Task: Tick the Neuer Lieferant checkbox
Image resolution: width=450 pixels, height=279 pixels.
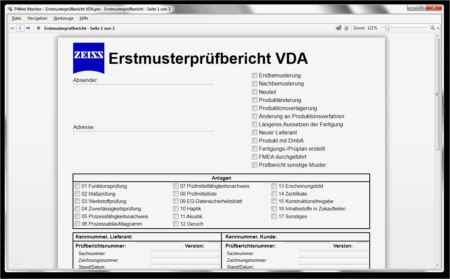Action: pyautogui.click(x=255, y=132)
